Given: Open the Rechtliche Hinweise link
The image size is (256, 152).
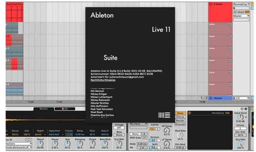Looking at the screenshot, I should point(103,80).
